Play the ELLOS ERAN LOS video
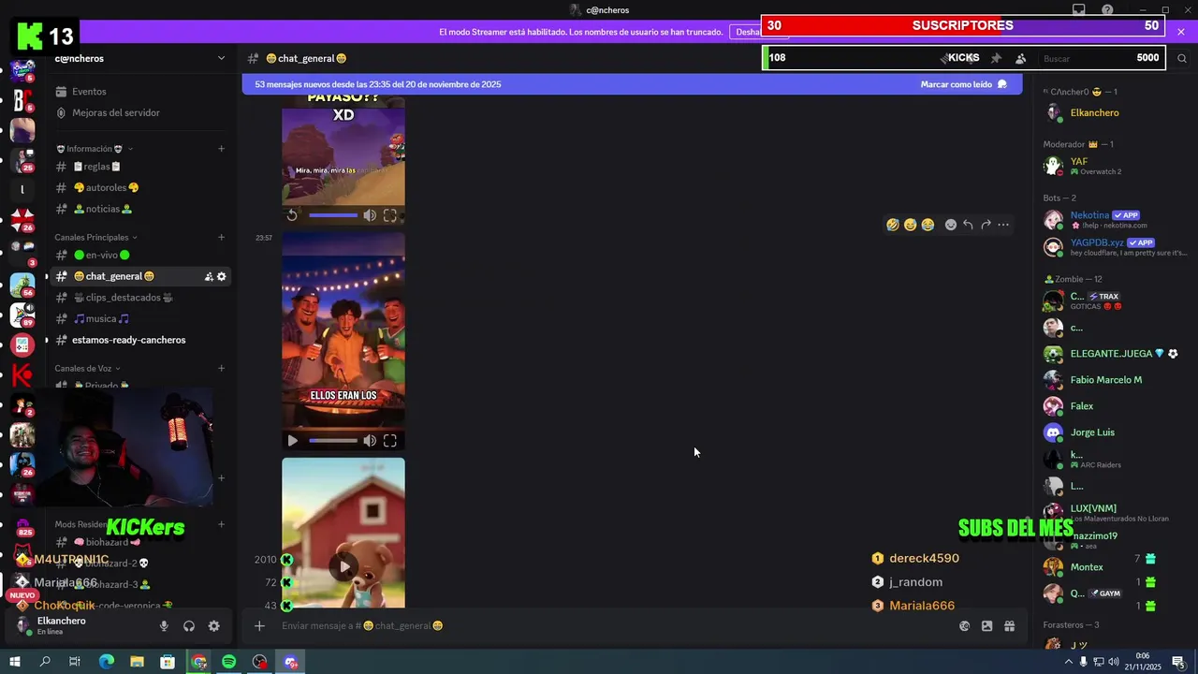 [293, 440]
